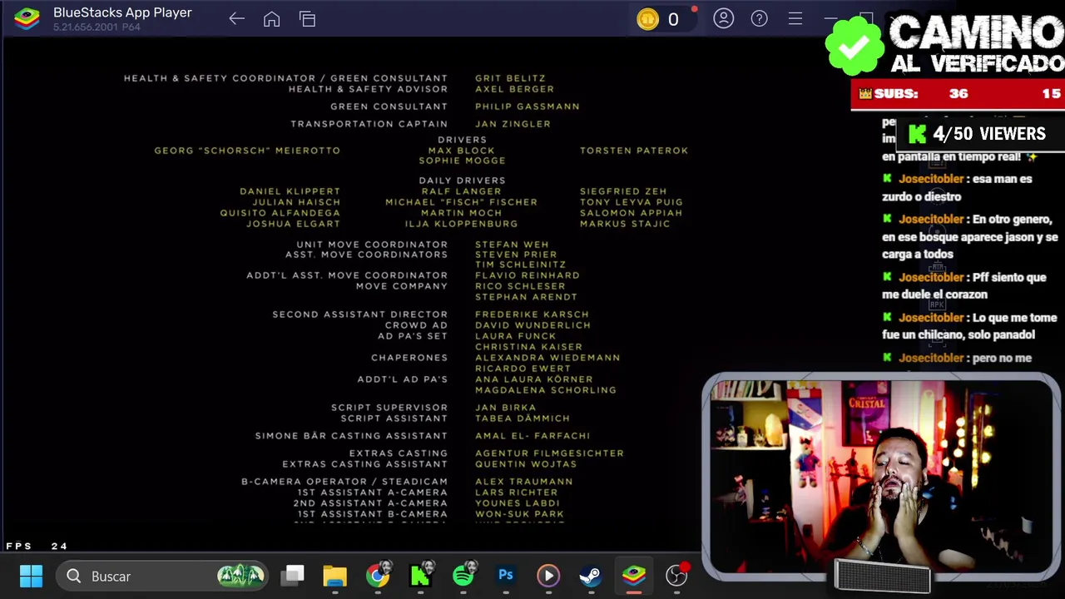Open the BlueStacks account profile

[723, 18]
